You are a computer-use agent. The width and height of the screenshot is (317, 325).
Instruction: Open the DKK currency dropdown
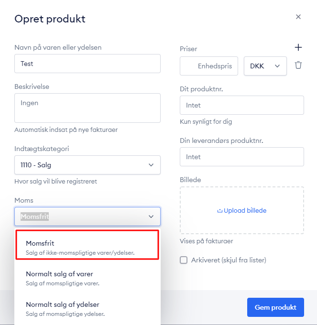click(265, 66)
